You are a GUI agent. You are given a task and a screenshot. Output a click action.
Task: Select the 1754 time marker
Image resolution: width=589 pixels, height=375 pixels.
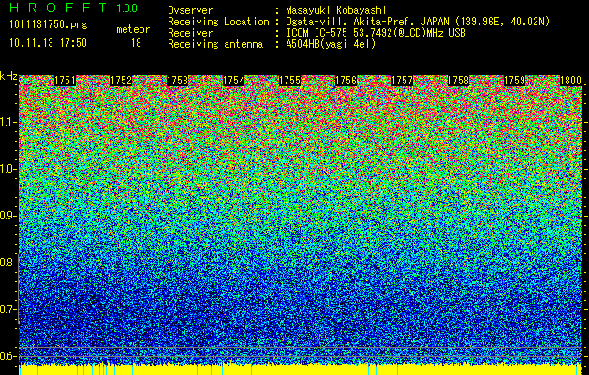point(234,81)
